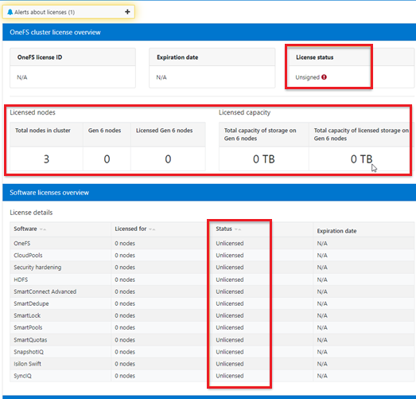Select the SnapshotIQ license row
This screenshot has height=399, width=416.
pyautogui.click(x=212, y=352)
